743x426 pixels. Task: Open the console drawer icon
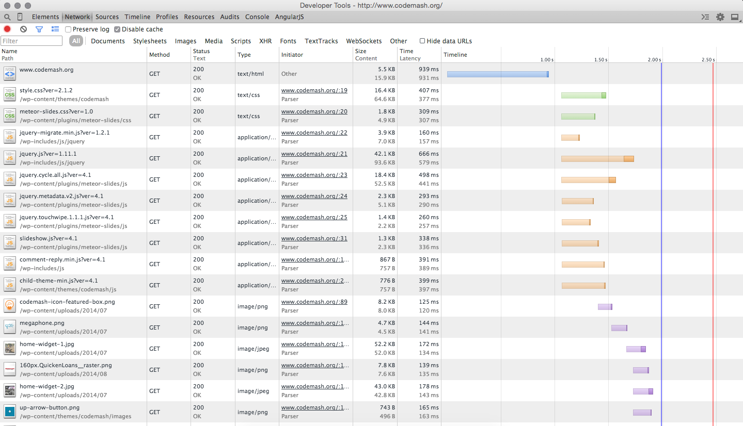[705, 17]
